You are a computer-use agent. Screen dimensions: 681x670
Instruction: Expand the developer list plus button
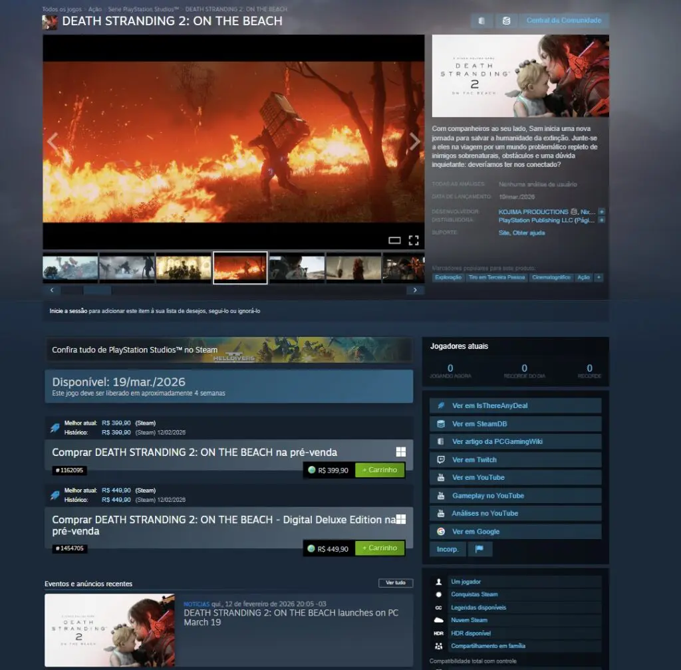(601, 211)
